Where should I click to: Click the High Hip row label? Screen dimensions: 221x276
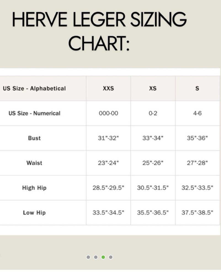click(x=34, y=188)
